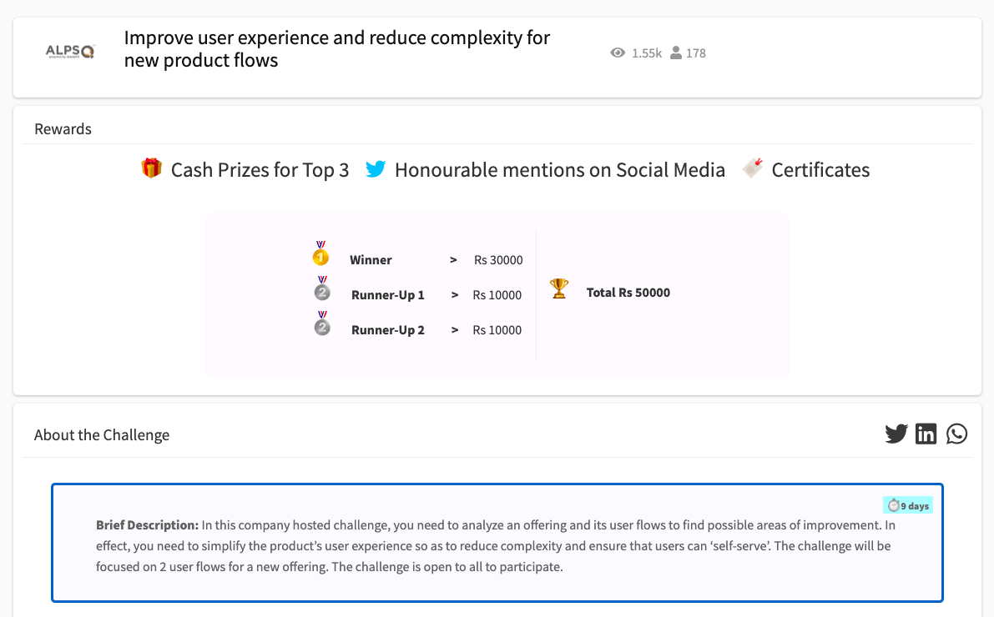Viewport: 994px width, 617px height.
Task: Click the blue Twitter bird in Rewards
Action: [x=376, y=170]
